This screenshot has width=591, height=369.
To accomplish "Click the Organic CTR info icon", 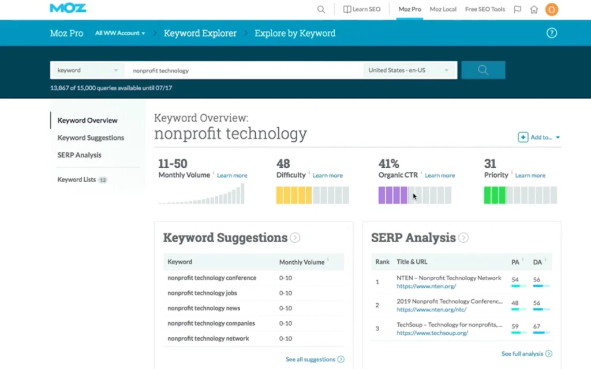I will [x=421, y=173].
